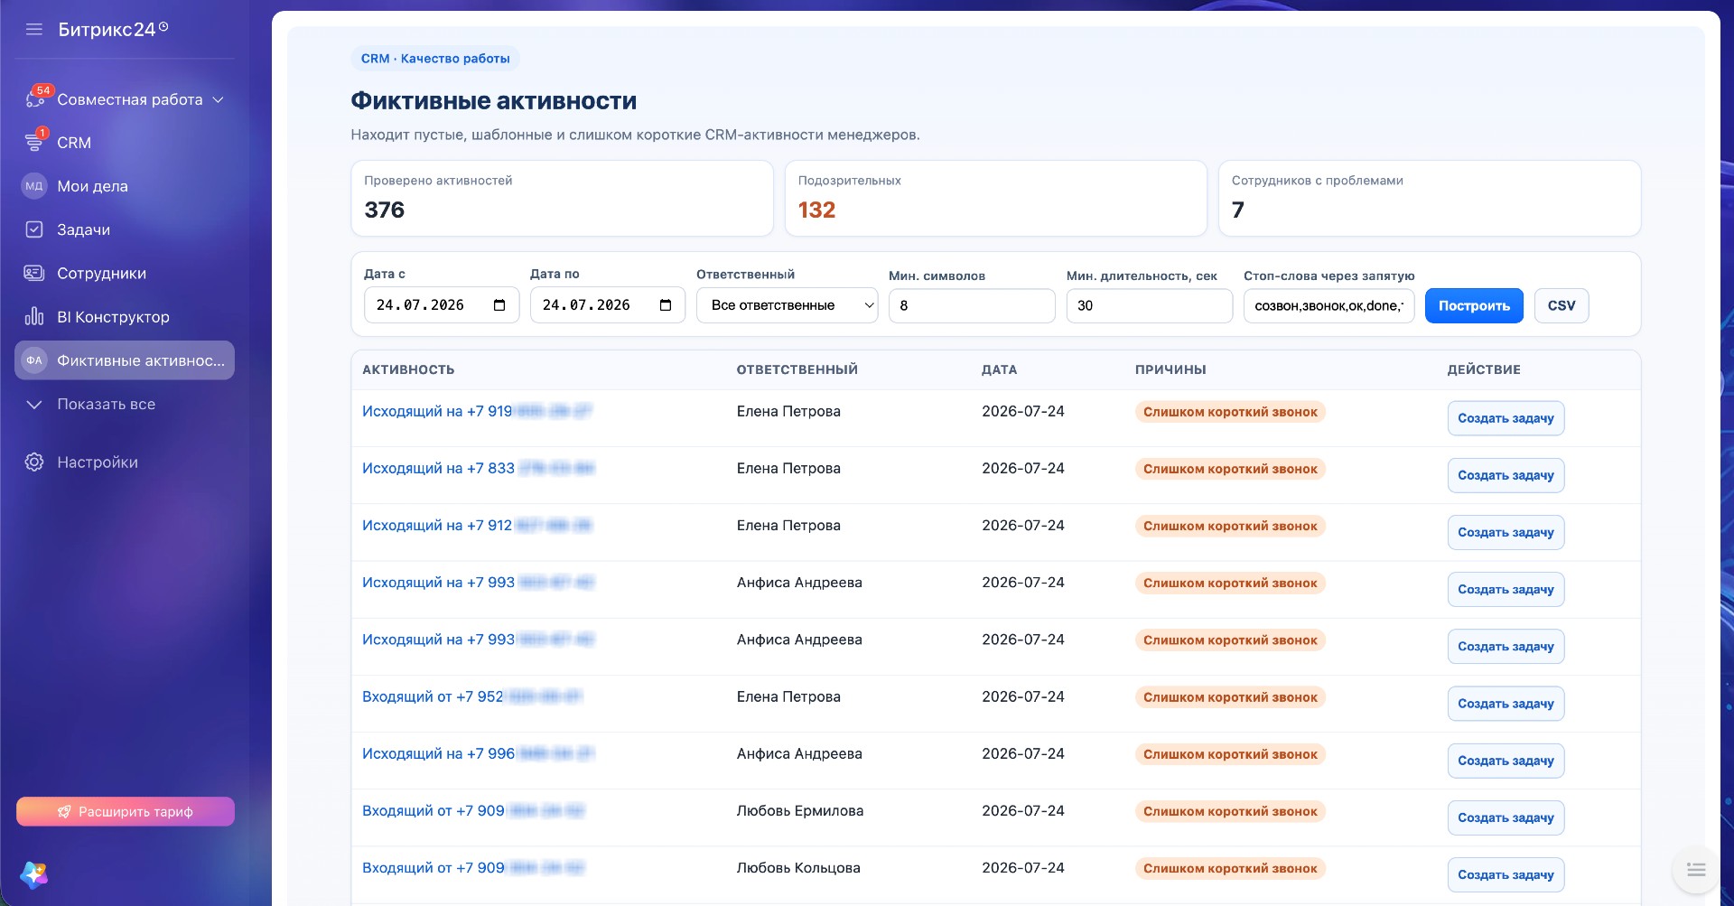Click the Активность column header

click(408, 369)
